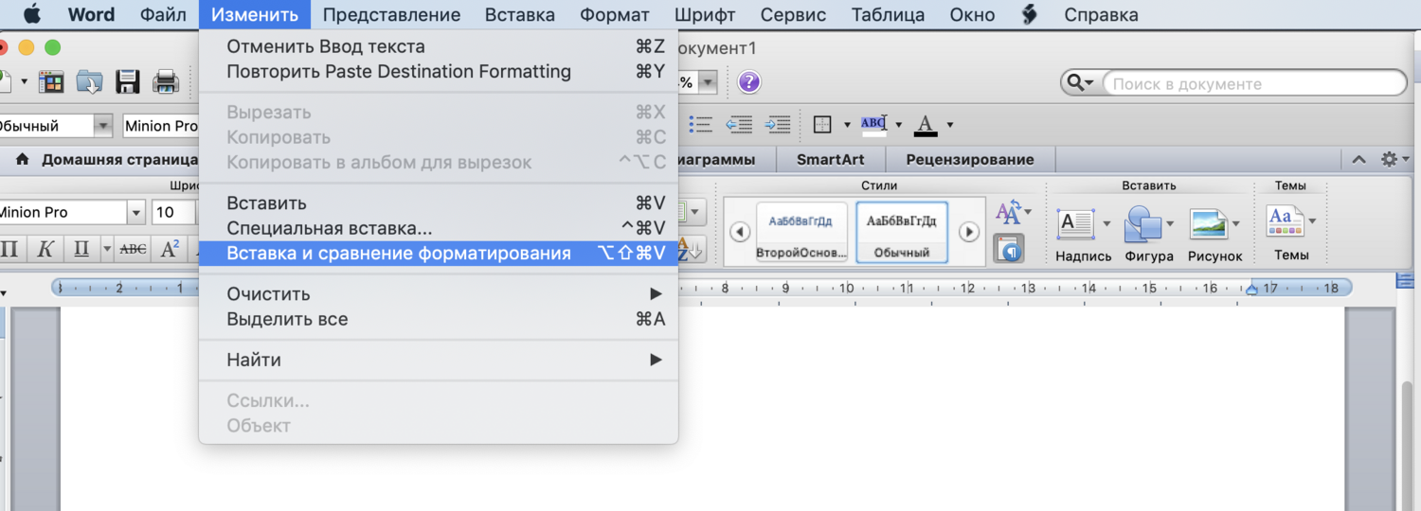
Task: Open highlight color dropdown arrow
Action: tap(898, 125)
